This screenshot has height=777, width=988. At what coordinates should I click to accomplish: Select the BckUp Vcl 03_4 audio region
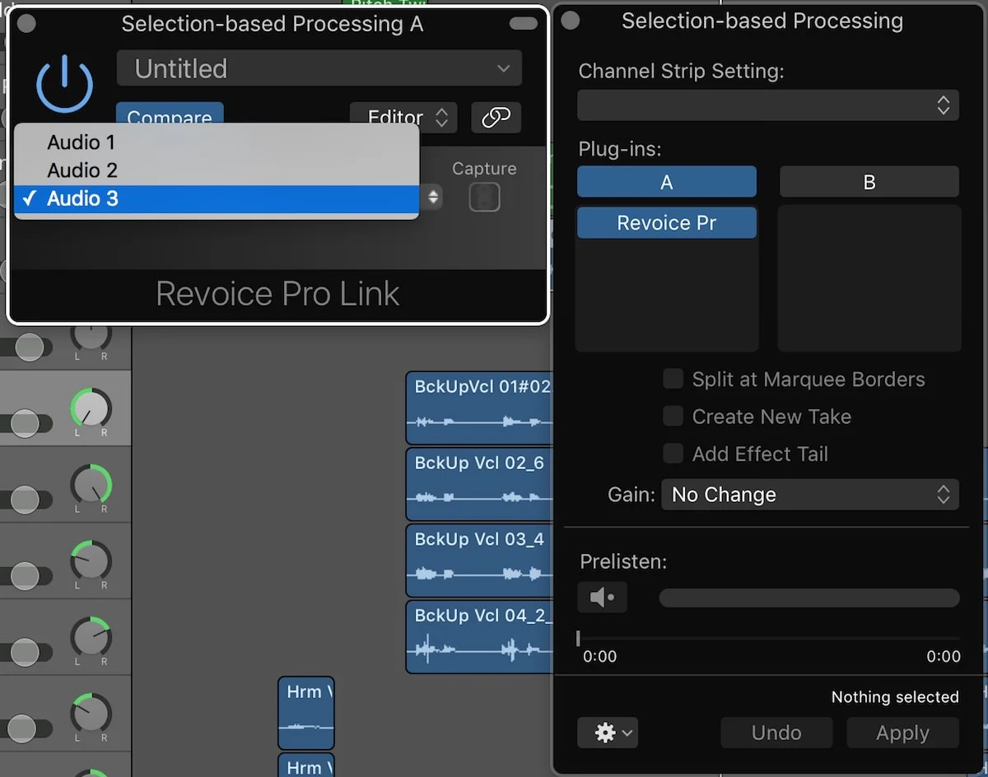[479, 560]
